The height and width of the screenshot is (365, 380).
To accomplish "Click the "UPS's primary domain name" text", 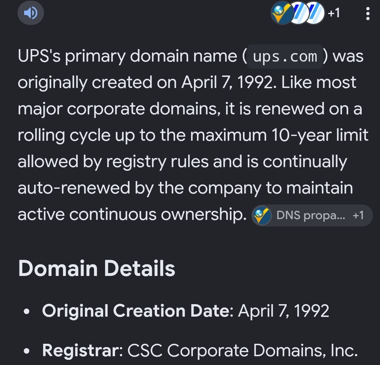I will pos(127,56).
